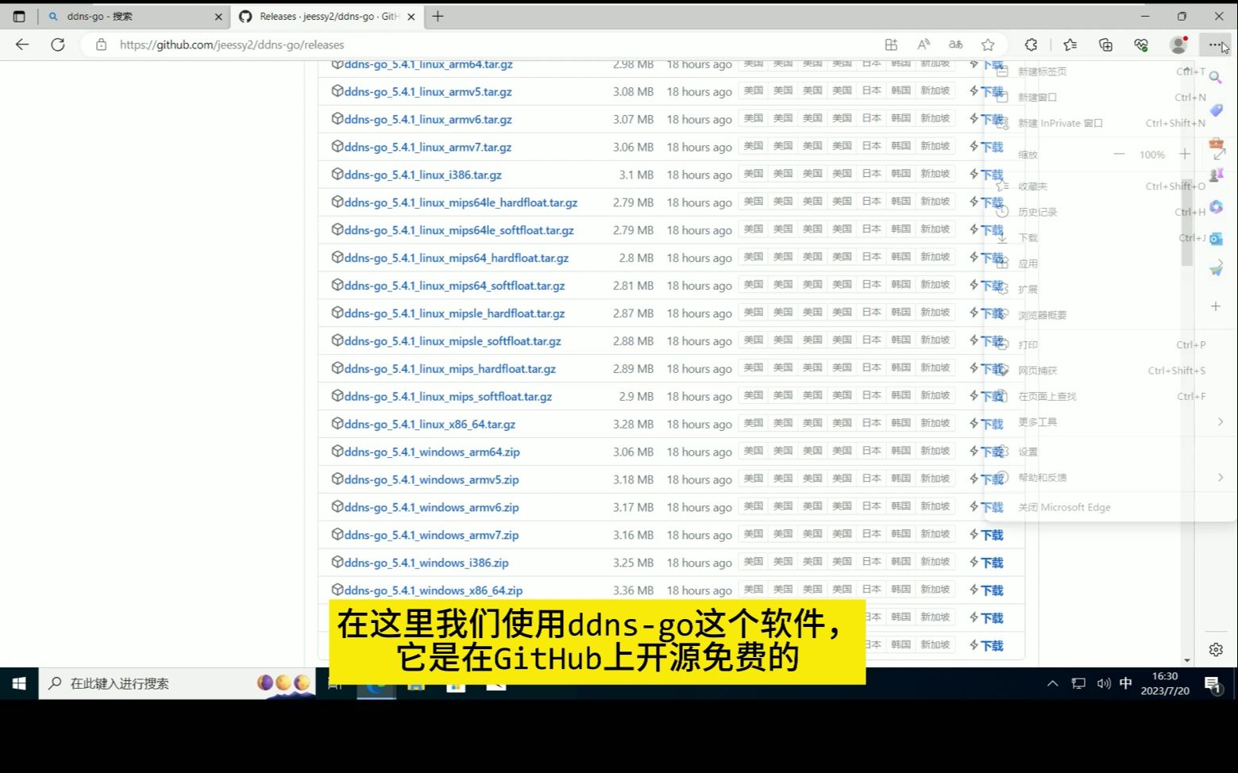
Task: Open sidebar settings gear icon
Action: pyautogui.click(x=1216, y=650)
